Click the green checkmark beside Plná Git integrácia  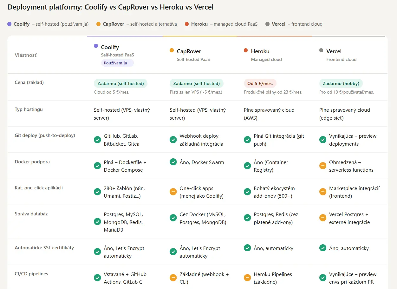tap(247, 140)
